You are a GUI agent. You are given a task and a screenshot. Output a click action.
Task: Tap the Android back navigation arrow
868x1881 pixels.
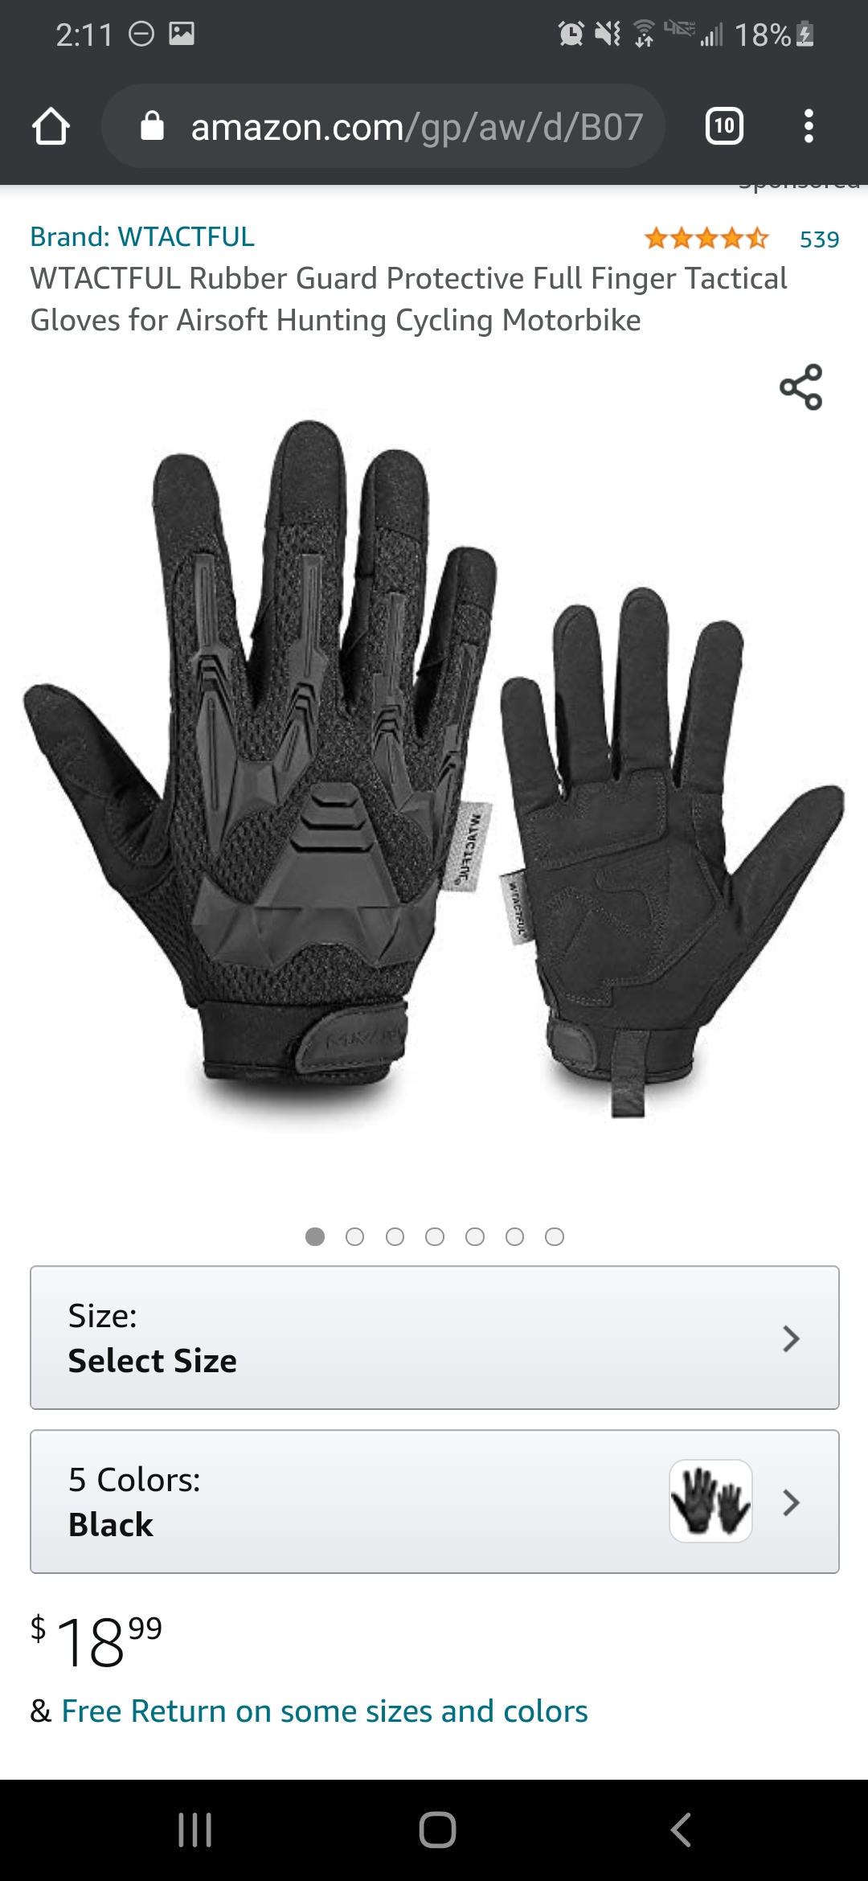click(x=681, y=1830)
